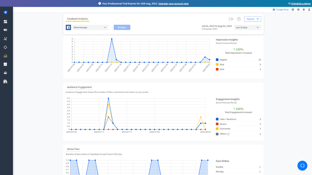Open the help question mark icon

(239, 19)
